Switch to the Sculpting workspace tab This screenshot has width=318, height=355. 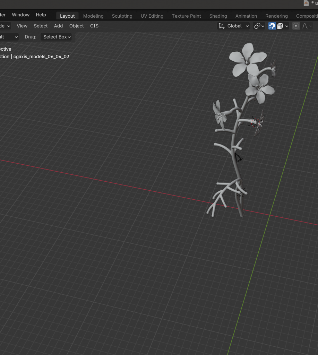(x=122, y=16)
